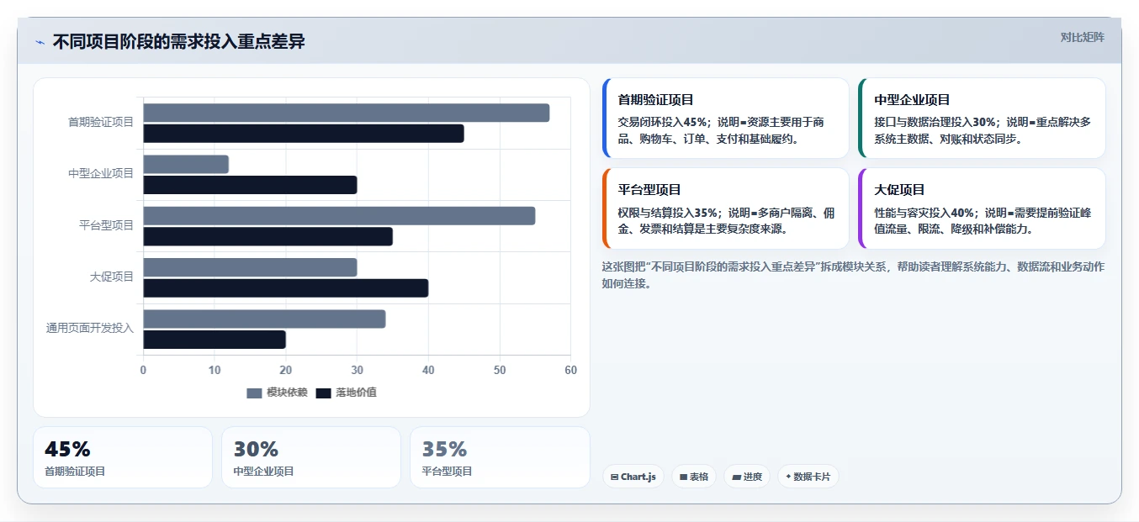
Task: Click 首期验证项目 落地价值 bar
Action: click(304, 134)
